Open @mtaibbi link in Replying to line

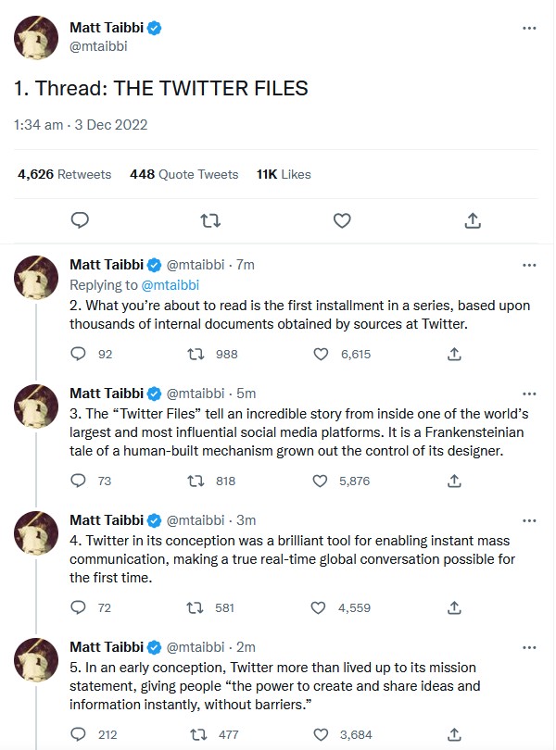170,285
